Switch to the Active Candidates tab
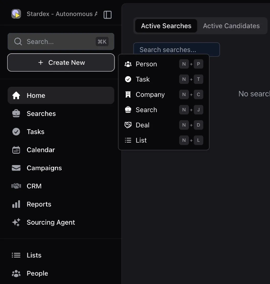Image resolution: width=270 pixels, height=284 pixels. point(231,26)
